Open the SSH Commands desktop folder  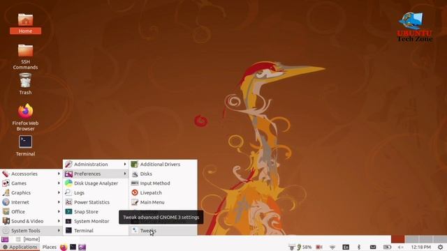[x=25, y=57]
